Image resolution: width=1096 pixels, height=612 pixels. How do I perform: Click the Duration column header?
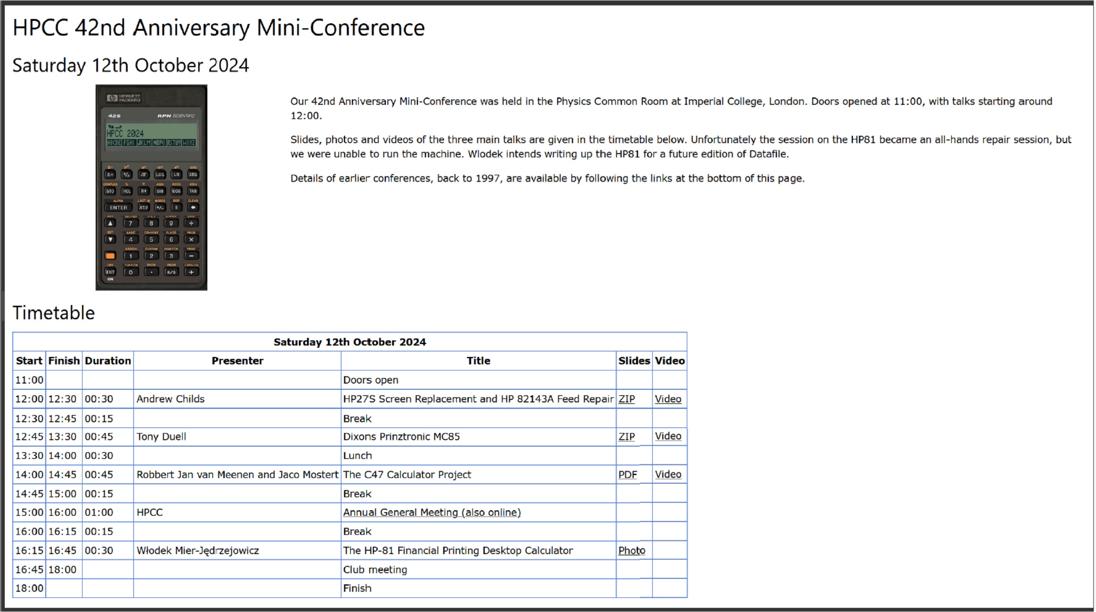(107, 361)
